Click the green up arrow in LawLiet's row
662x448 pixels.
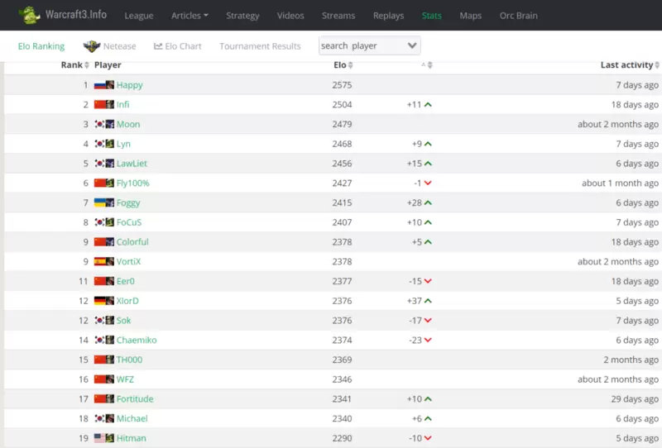[x=428, y=164]
